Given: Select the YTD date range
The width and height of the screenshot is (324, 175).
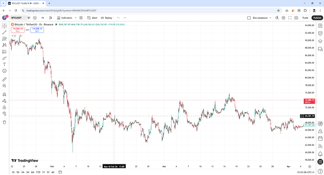Looking at the screenshot, I should point(38,172).
